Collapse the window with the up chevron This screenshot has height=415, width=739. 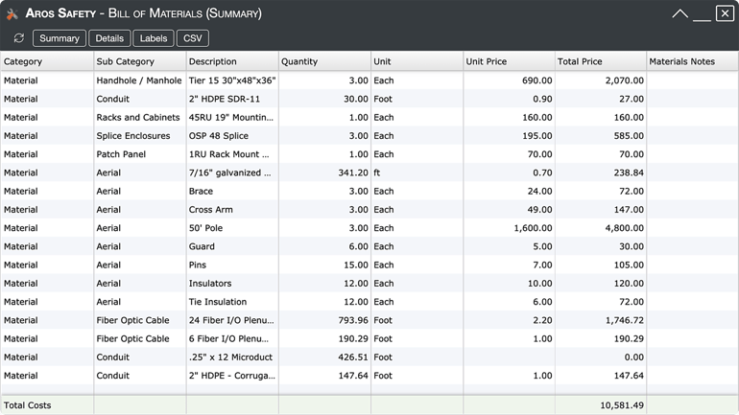[679, 13]
